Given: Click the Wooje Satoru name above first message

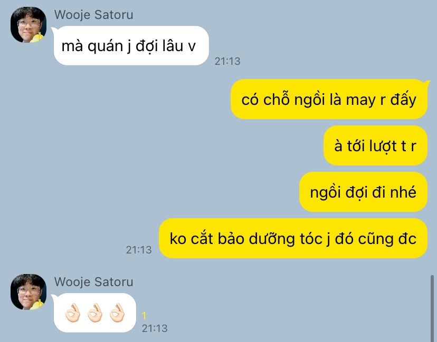Looking at the screenshot, I should [93, 15].
